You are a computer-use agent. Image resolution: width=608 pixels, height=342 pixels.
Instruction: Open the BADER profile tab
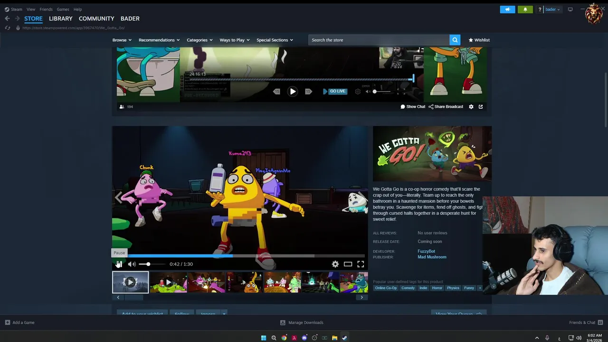(130, 19)
